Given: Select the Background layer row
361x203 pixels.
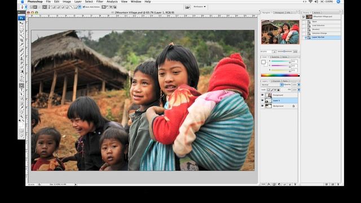Looking at the screenshot, I should 279,106.
